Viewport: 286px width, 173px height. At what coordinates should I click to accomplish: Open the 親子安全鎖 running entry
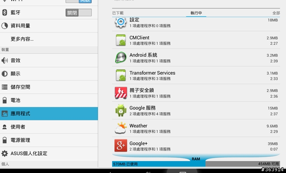(x=196, y=93)
